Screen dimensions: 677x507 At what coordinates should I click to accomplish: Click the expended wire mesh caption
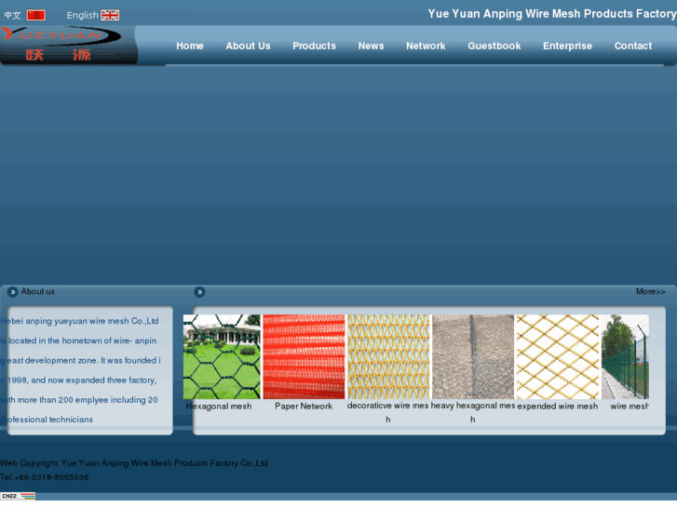coord(558,406)
